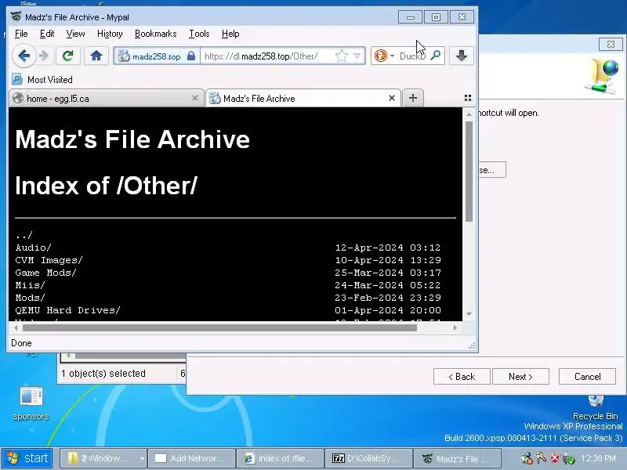The width and height of the screenshot is (627, 470).
Task: Open the Miis/ directory link
Action: pyautogui.click(x=30, y=285)
